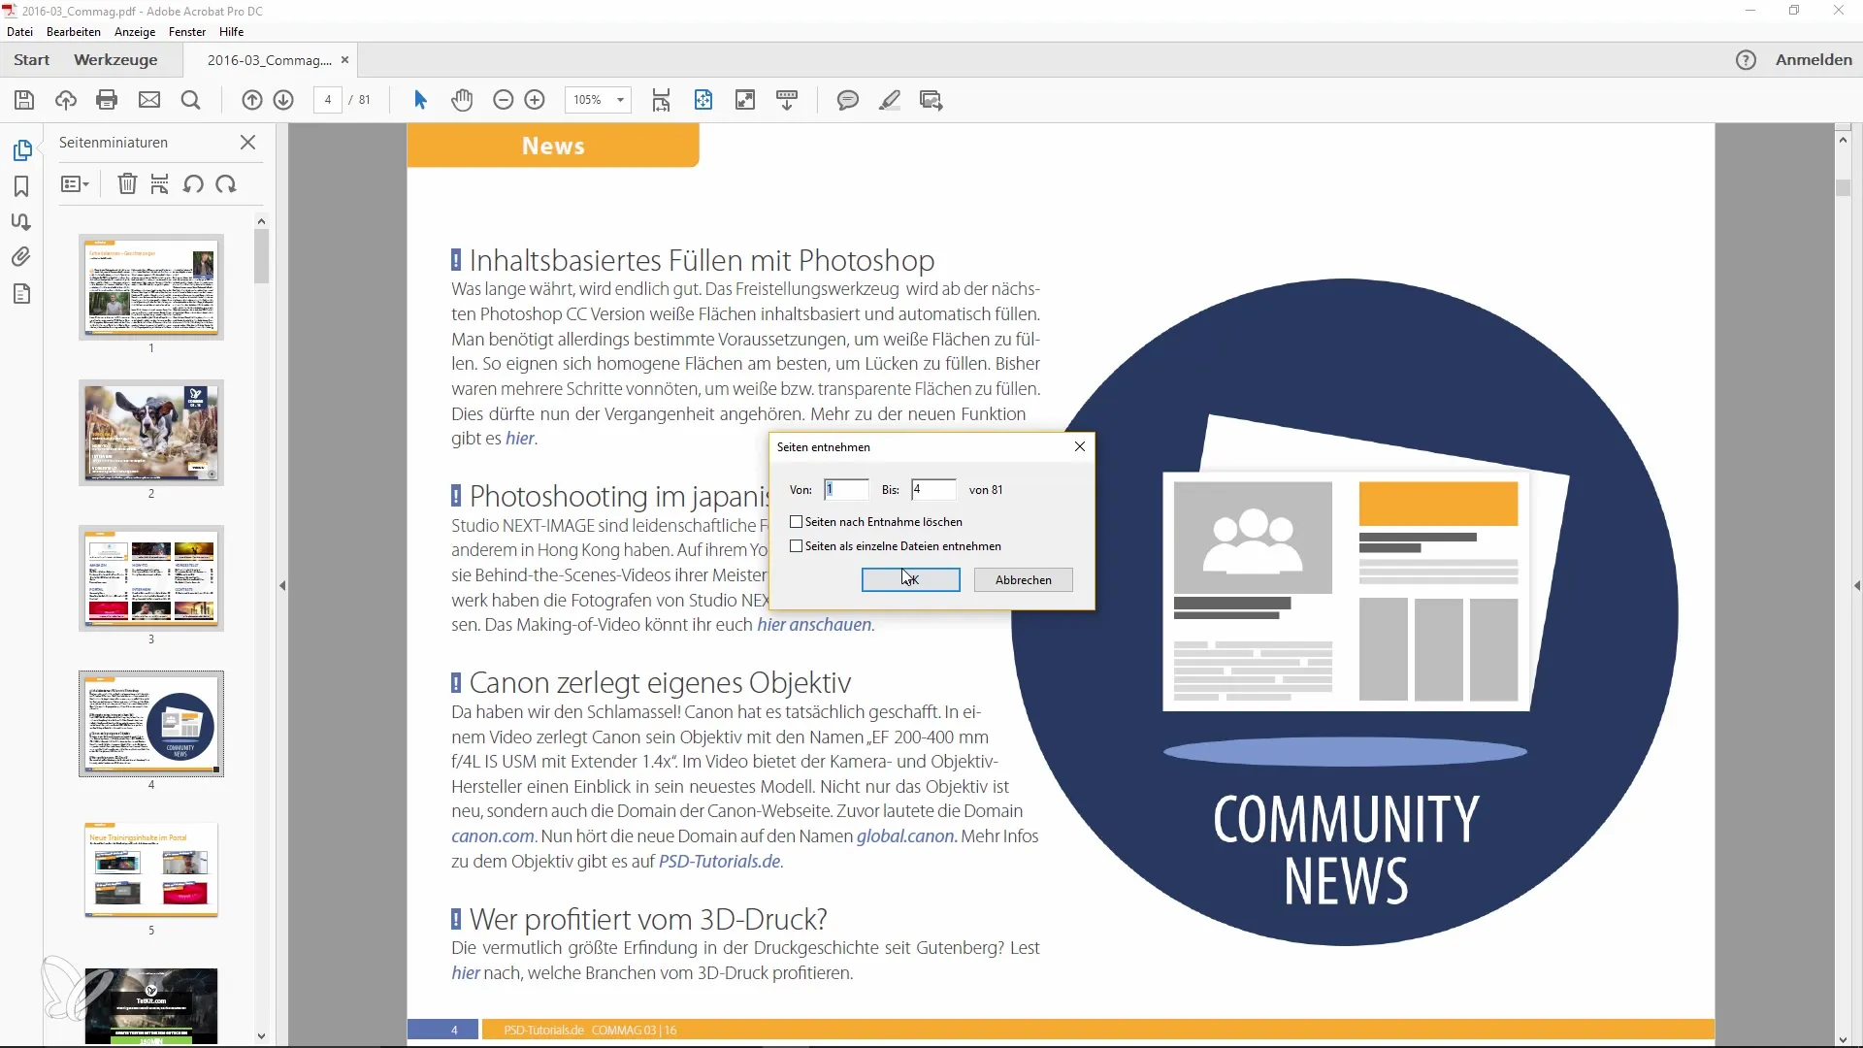Close the Seiten entnehmen dialog
1863x1048 pixels.
click(x=1080, y=446)
